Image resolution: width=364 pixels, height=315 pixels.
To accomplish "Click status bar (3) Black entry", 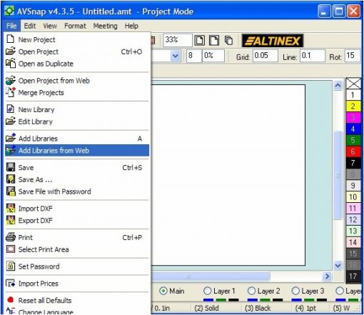I will [x=258, y=308].
